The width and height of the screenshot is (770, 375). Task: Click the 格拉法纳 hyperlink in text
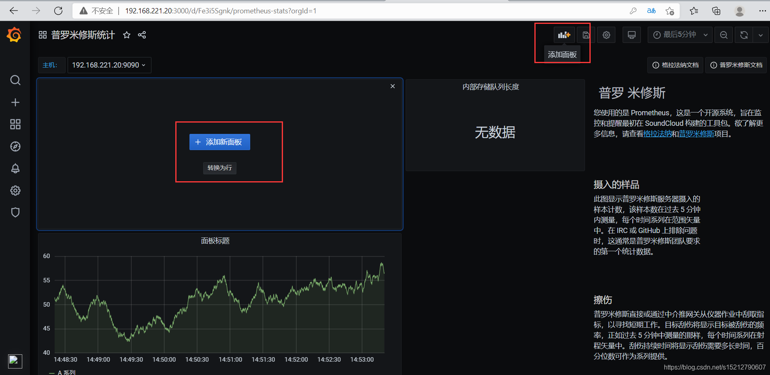(x=657, y=134)
